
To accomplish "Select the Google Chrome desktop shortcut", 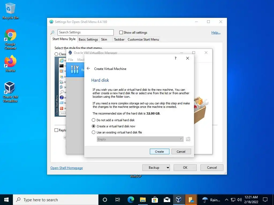I will tap(10, 40).
